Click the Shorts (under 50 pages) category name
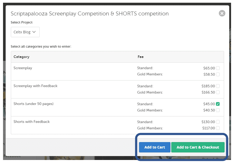The height and width of the screenshot is (163, 235). point(33,104)
